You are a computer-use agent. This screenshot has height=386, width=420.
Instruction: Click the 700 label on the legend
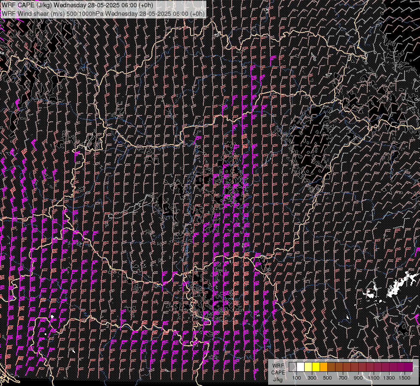point(343,378)
